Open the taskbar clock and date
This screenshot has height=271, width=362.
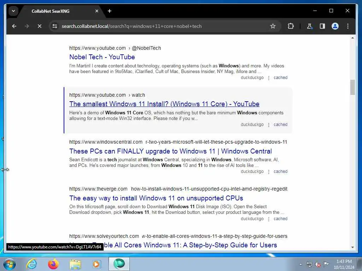point(344,264)
